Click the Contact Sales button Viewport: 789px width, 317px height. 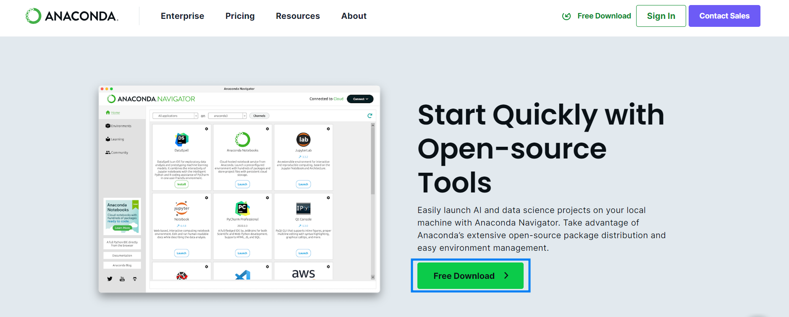[724, 16]
